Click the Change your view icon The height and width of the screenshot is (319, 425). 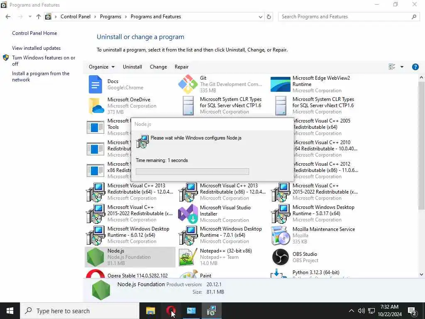(392, 67)
